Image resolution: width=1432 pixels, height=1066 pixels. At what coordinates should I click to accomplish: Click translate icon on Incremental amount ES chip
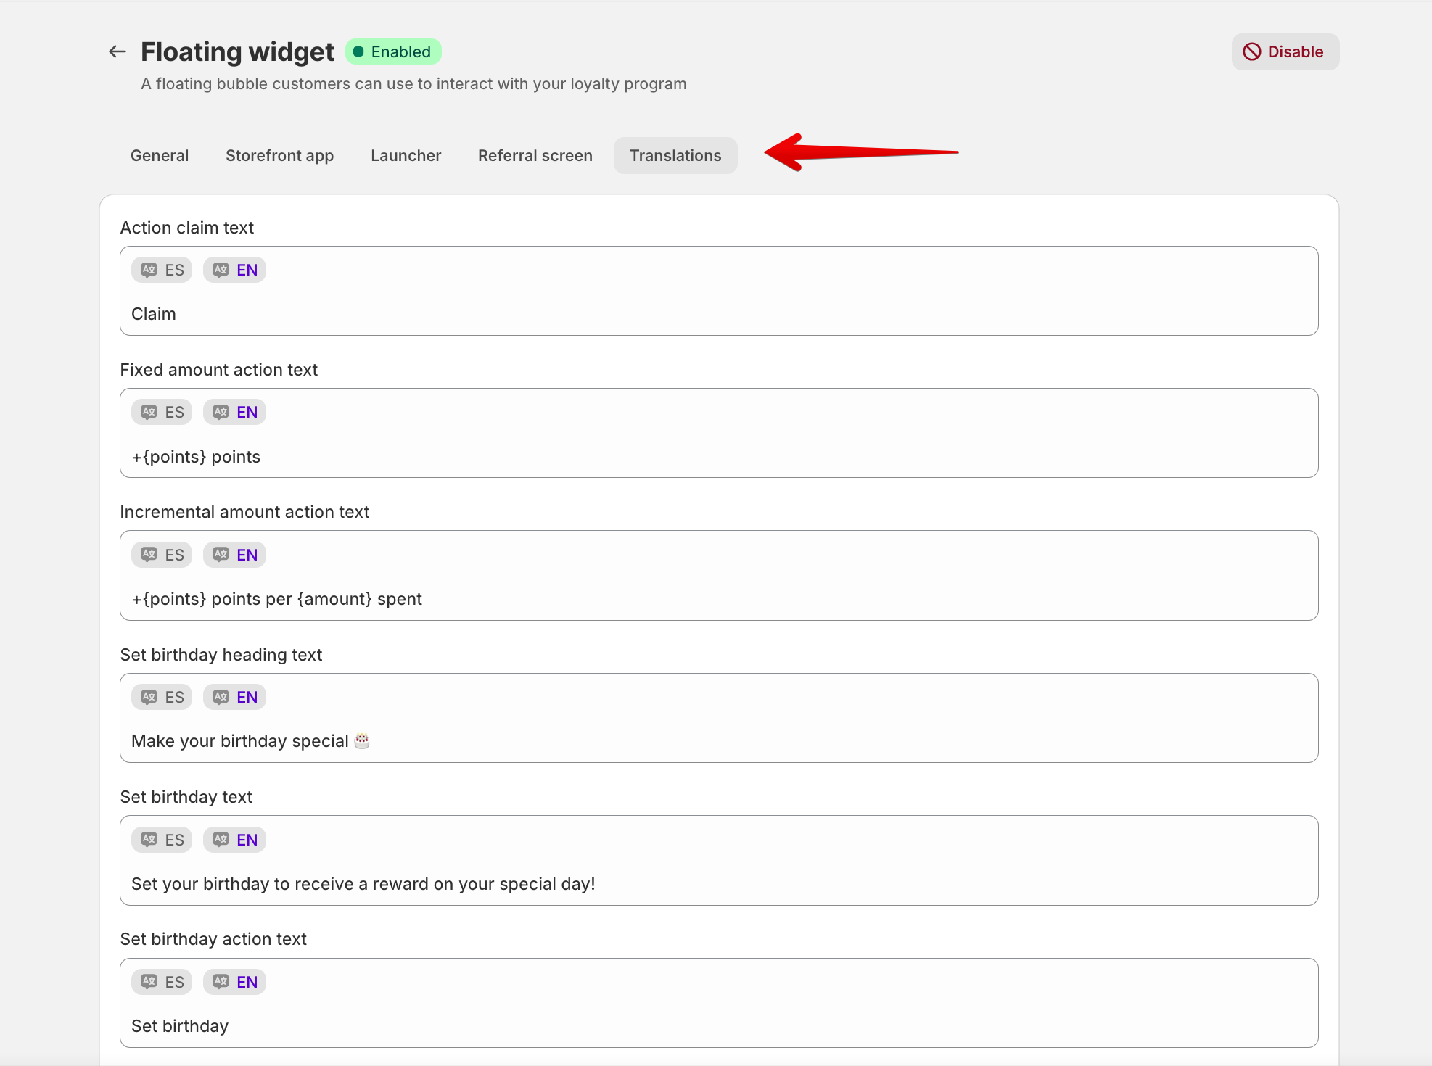[149, 555]
